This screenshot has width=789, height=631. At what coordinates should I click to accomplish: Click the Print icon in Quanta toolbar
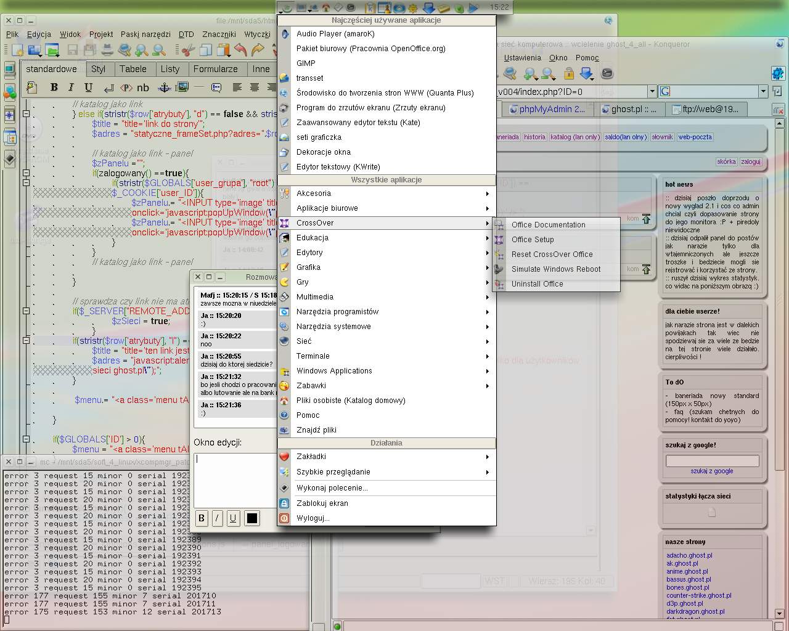tap(107, 51)
